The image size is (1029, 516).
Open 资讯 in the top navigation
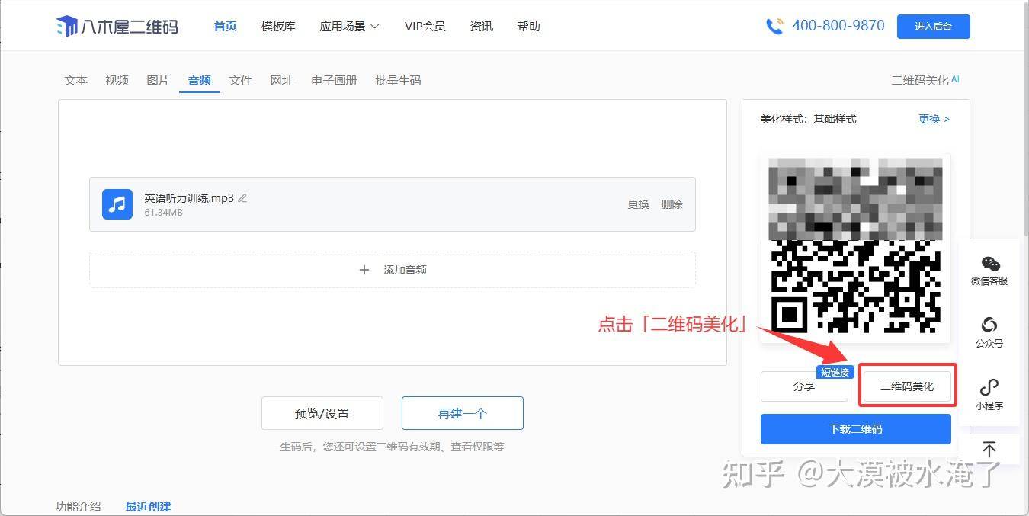[482, 26]
